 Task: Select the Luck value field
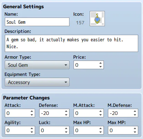click(x=54, y=130)
